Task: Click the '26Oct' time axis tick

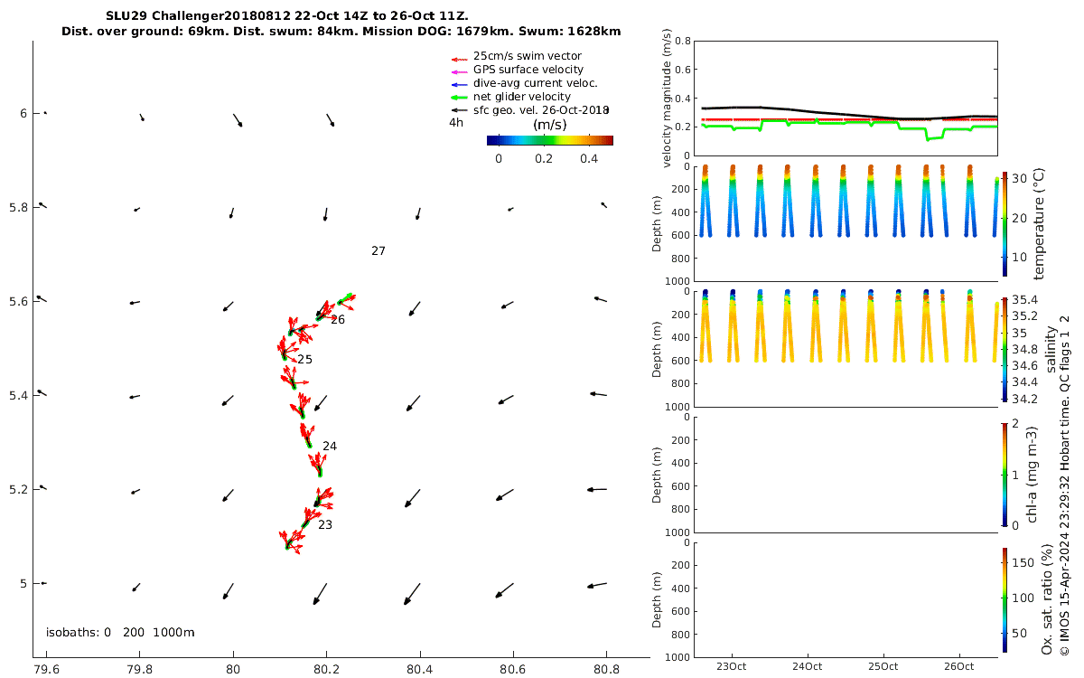Action: (958, 667)
